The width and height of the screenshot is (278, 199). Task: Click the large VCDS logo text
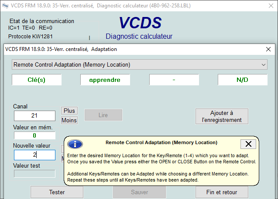point(140,23)
